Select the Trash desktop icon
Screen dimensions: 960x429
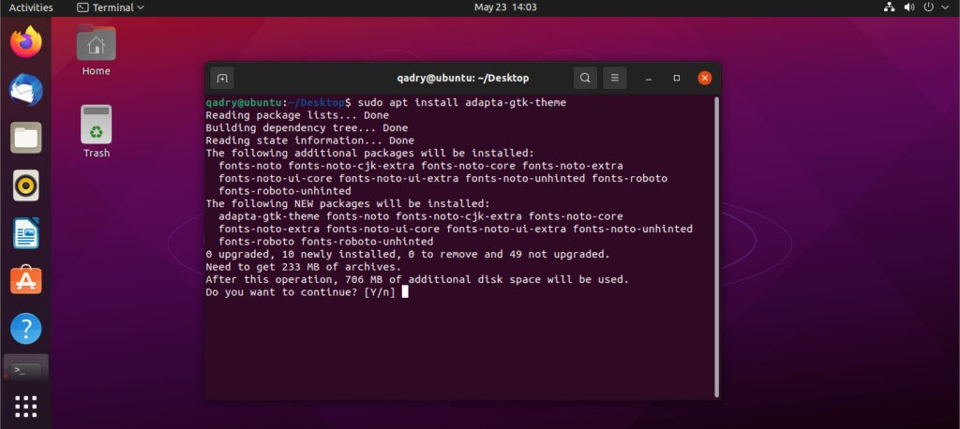[97, 131]
